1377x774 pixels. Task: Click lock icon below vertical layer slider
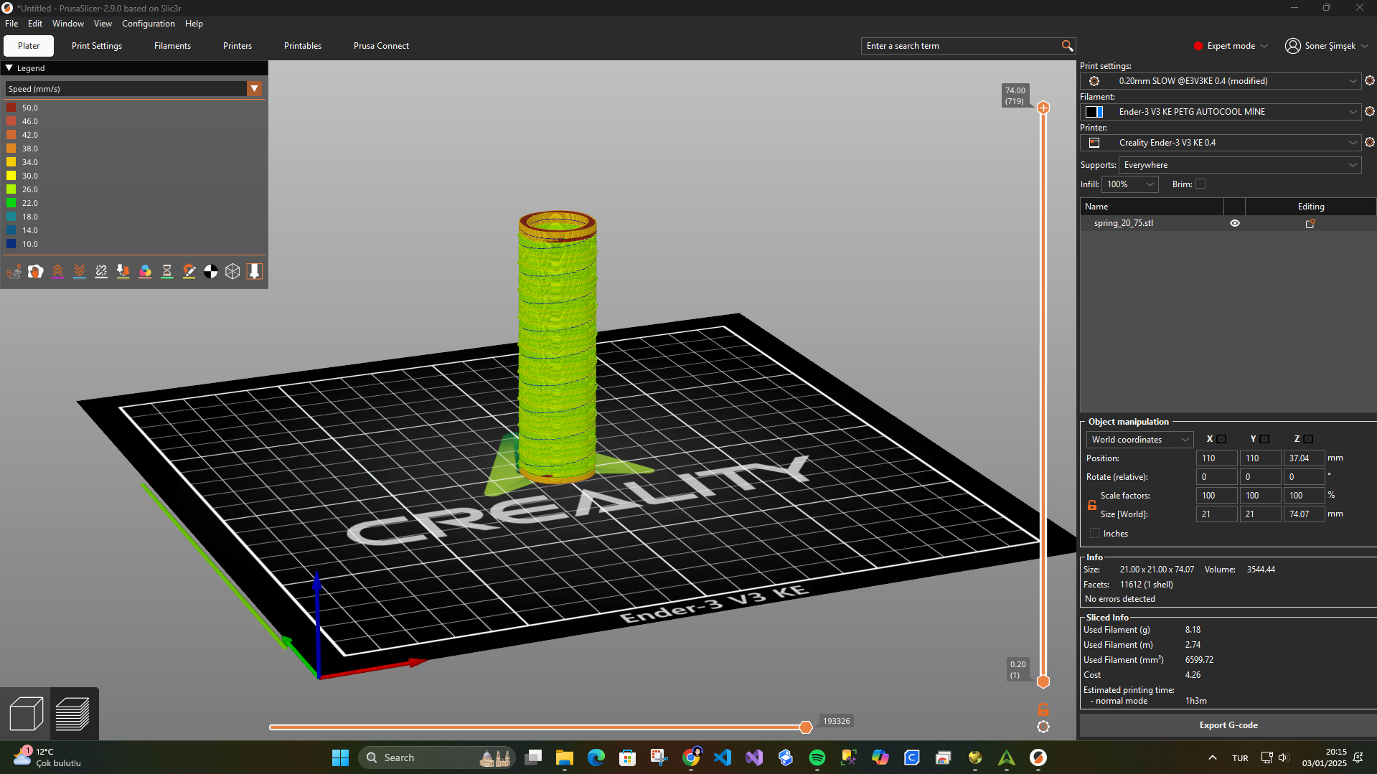coord(1043,709)
